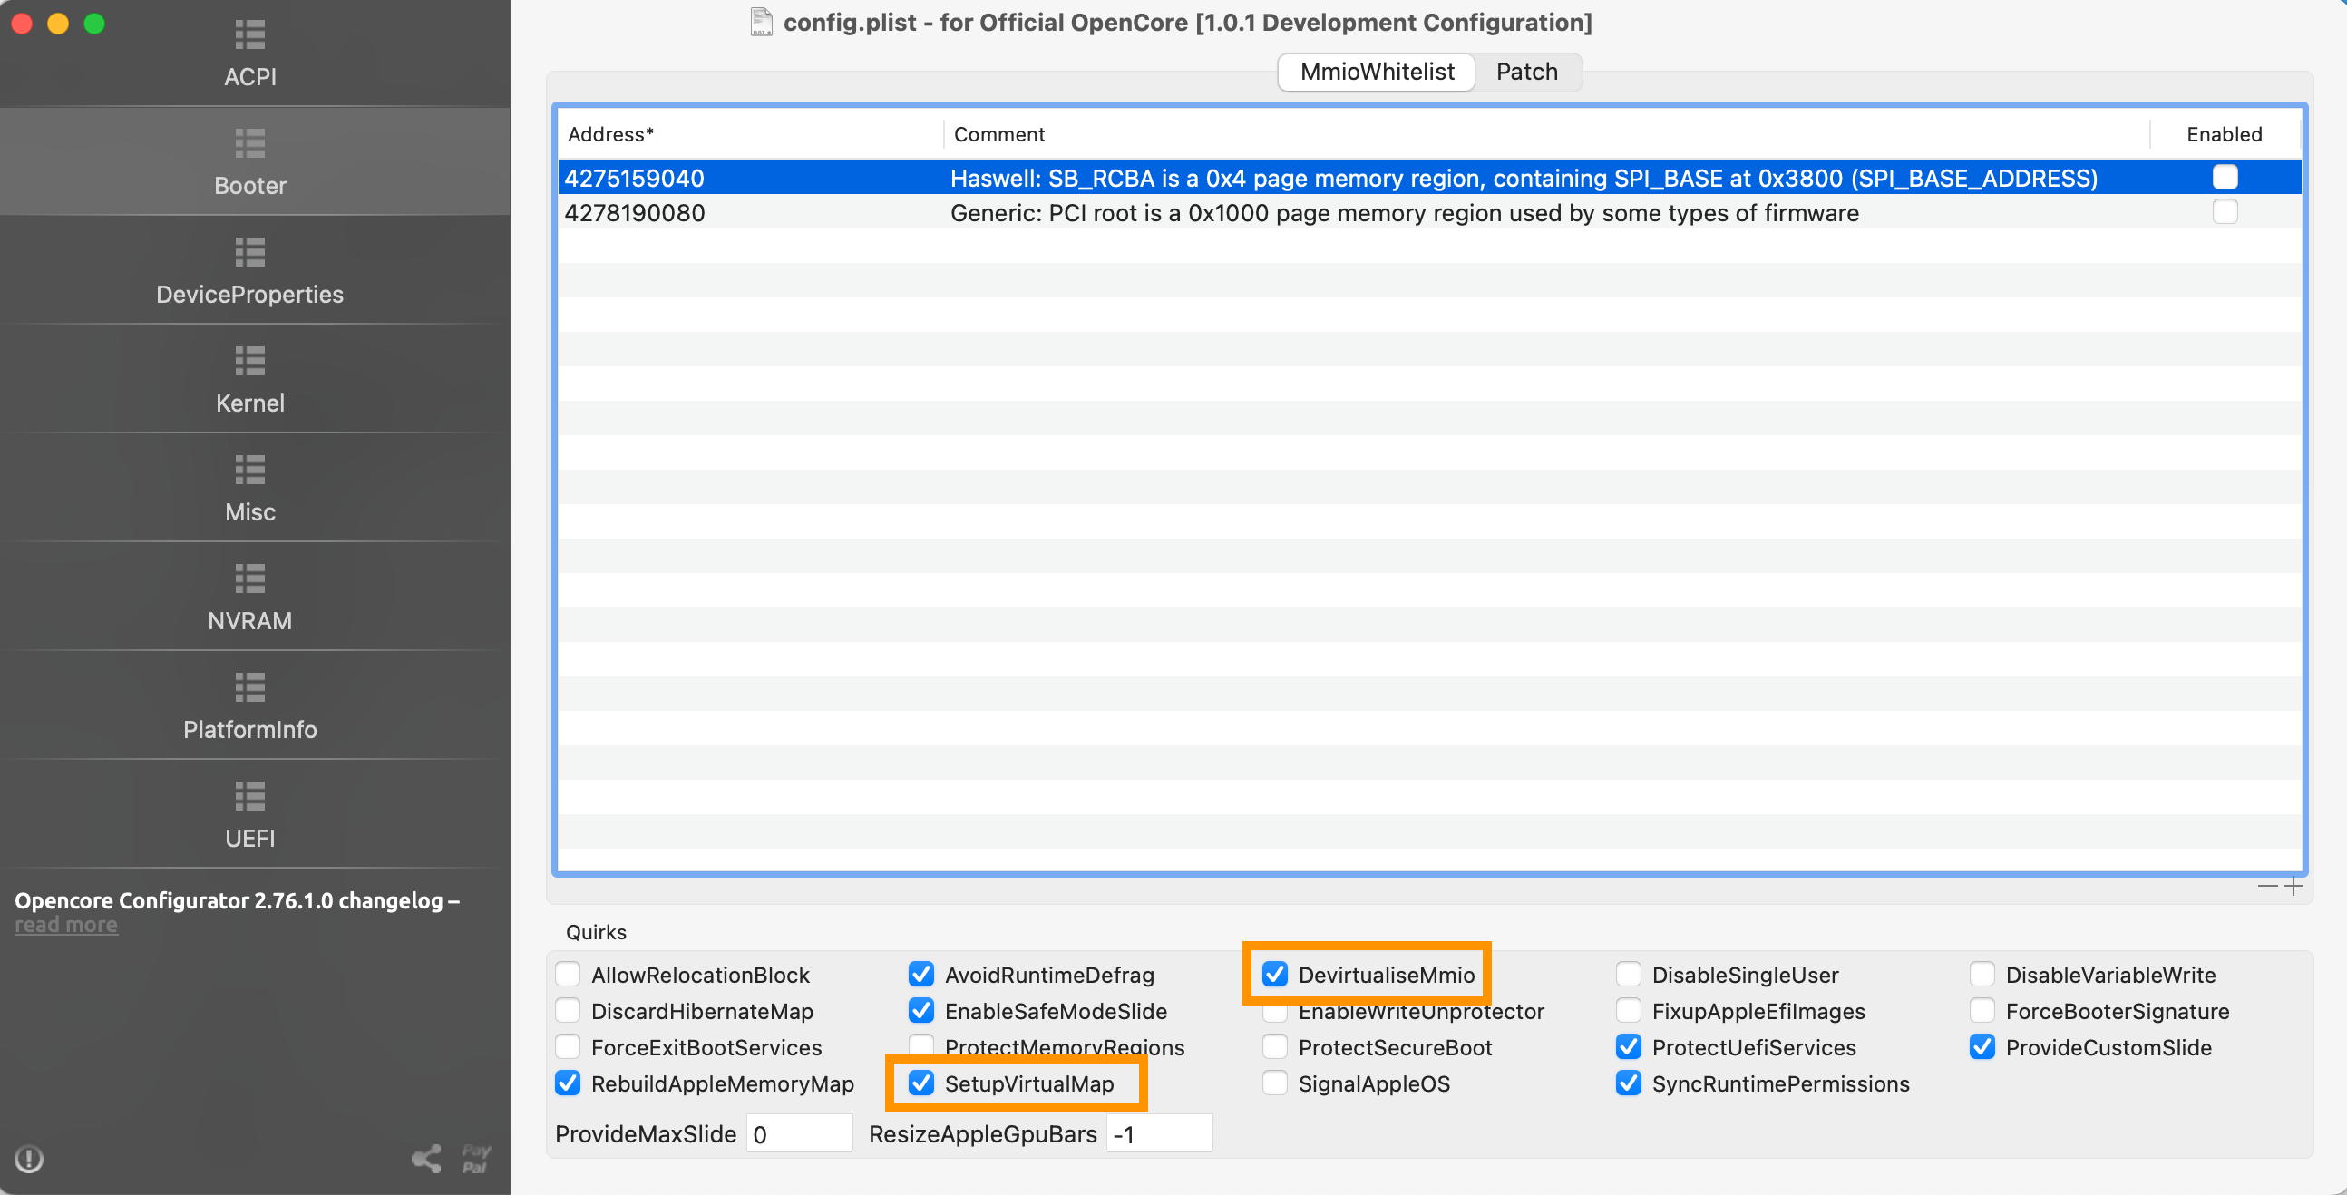The height and width of the screenshot is (1195, 2347).
Task: Open the ACPI section in the sidebar
Action: coord(249,54)
